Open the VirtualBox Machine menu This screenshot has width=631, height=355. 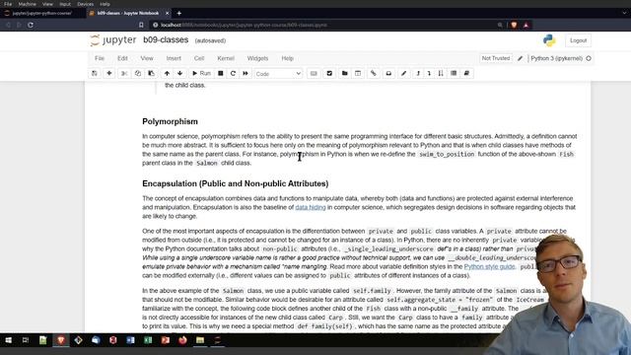(x=28, y=4)
